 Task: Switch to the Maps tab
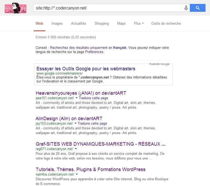pos(121,23)
